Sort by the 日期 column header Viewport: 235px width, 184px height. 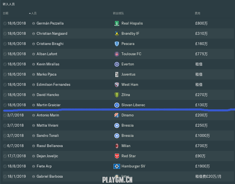tap(6, 13)
